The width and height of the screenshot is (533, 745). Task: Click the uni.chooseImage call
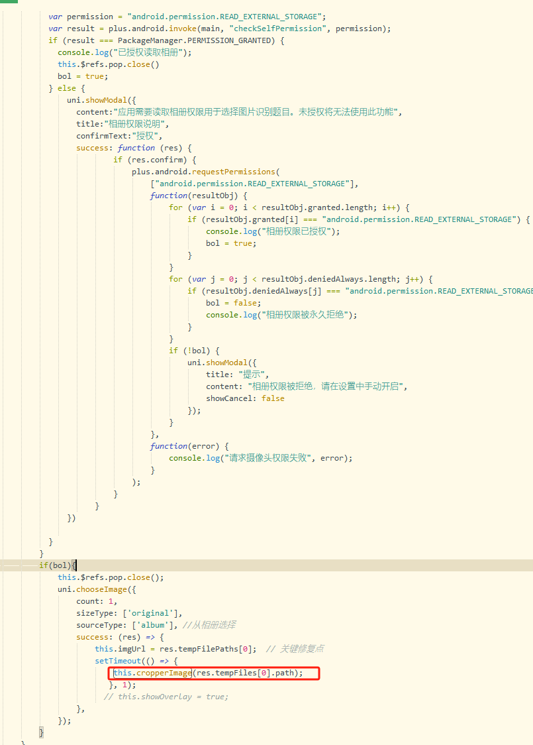click(x=97, y=589)
